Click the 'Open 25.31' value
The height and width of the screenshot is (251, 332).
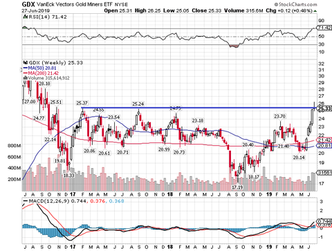[x=118, y=10]
